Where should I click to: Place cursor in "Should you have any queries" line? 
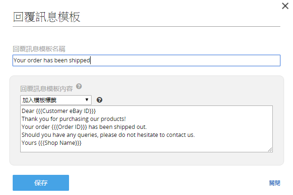point(108,135)
